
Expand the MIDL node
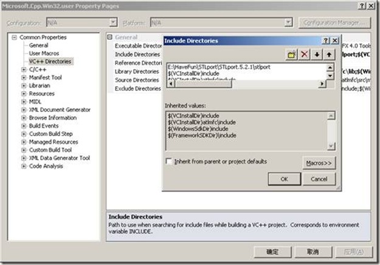coord(24,102)
